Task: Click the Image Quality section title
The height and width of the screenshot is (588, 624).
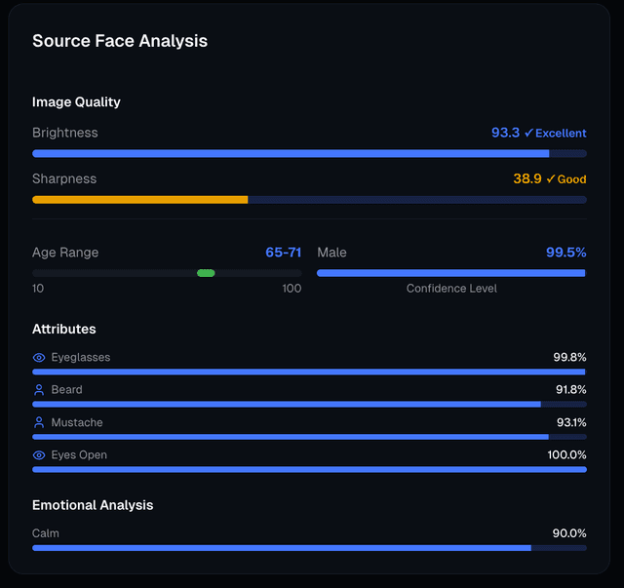Action: point(76,102)
